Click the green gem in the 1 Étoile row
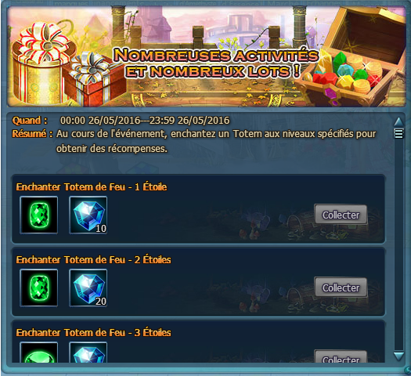The image size is (411, 376). (x=39, y=215)
